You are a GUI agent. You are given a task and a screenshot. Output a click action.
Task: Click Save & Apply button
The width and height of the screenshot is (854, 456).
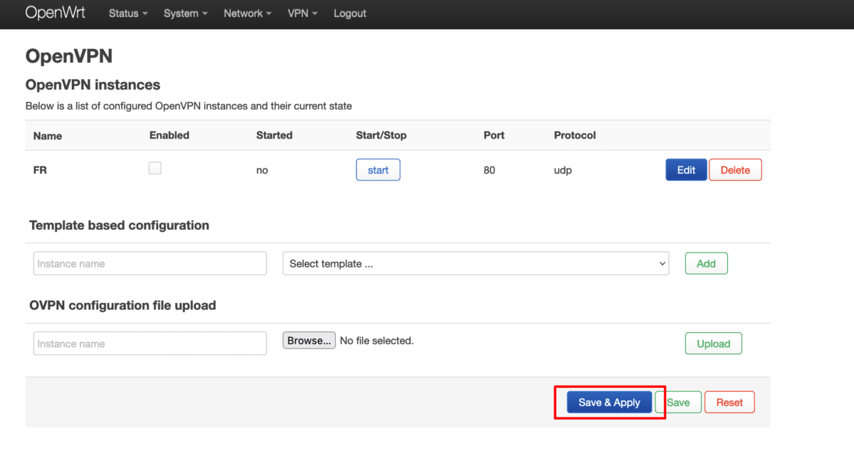609,403
